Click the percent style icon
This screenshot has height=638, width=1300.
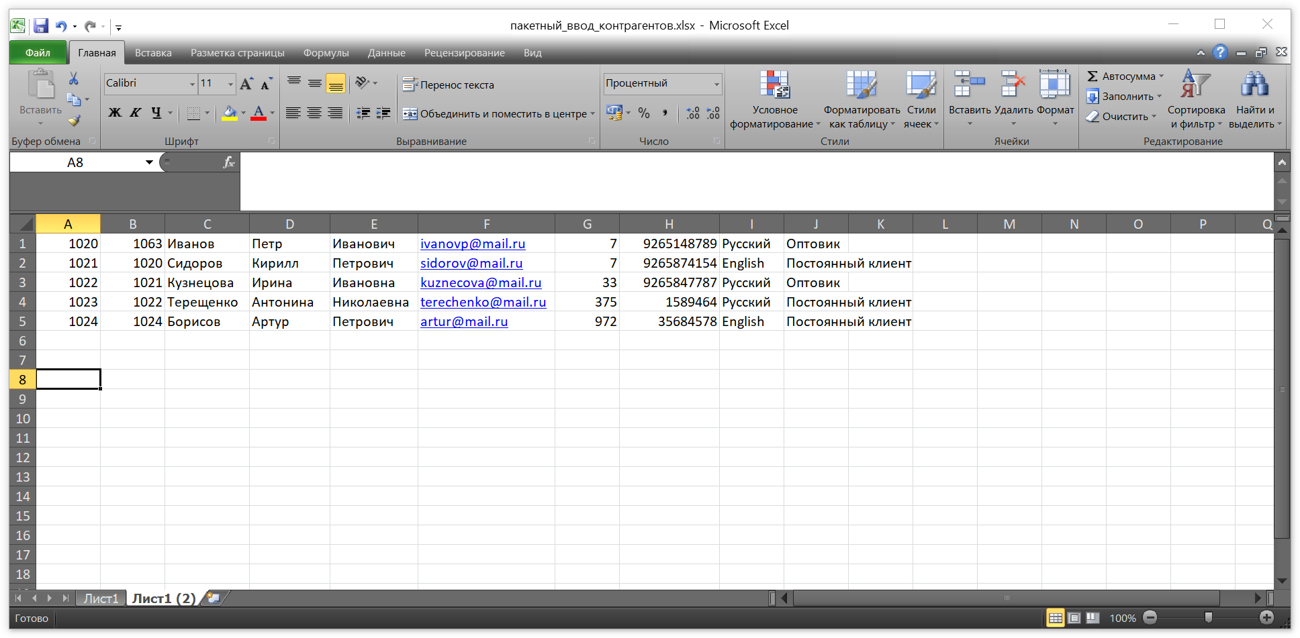coord(644,113)
